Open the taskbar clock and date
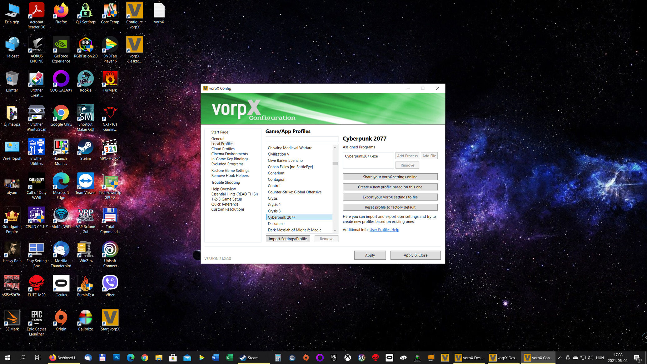This screenshot has height=364, width=647. pyautogui.click(x=618, y=358)
